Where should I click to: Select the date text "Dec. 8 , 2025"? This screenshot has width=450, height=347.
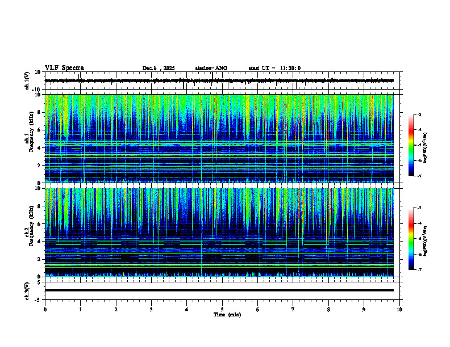tap(159, 68)
